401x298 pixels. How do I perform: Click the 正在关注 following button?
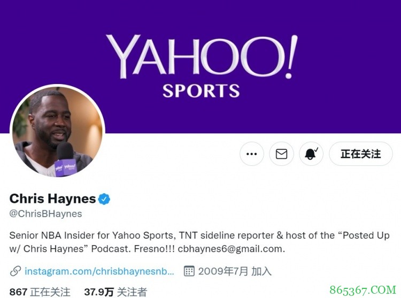coord(360,154)
